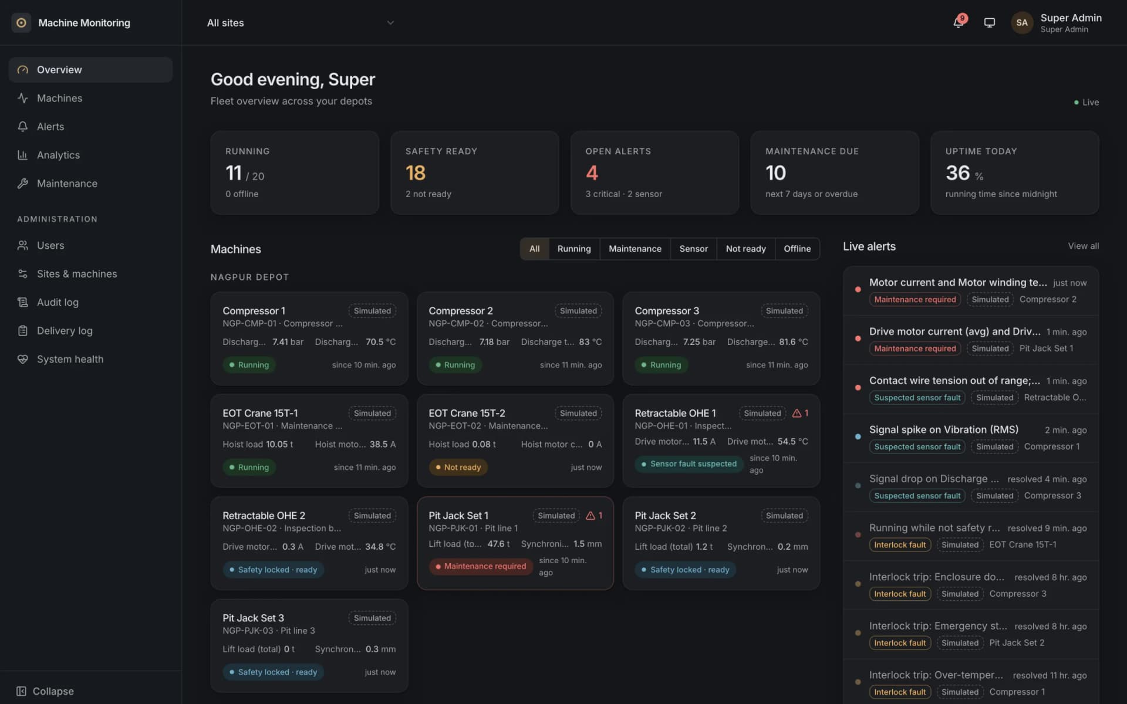1127x704 pixels.
Task: Click the Users icon in sidebar
Action: [x=23, y=245]
